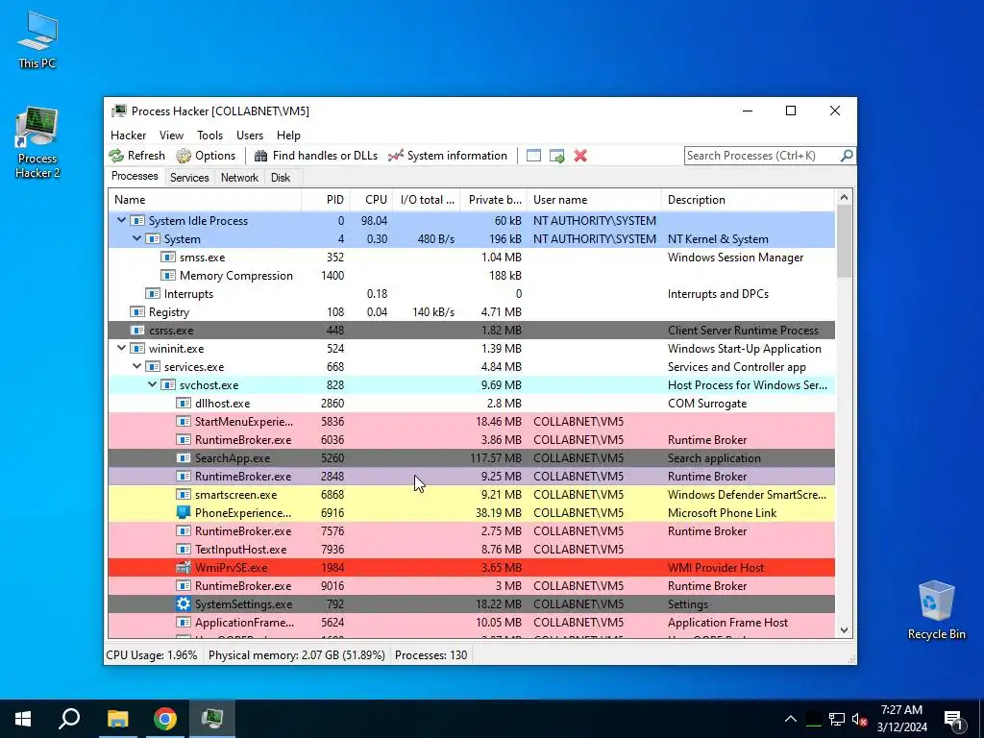Screen dimensions: 984x738
Task: Click the Find window toolbar icon
Action: (x=533, y=156)
